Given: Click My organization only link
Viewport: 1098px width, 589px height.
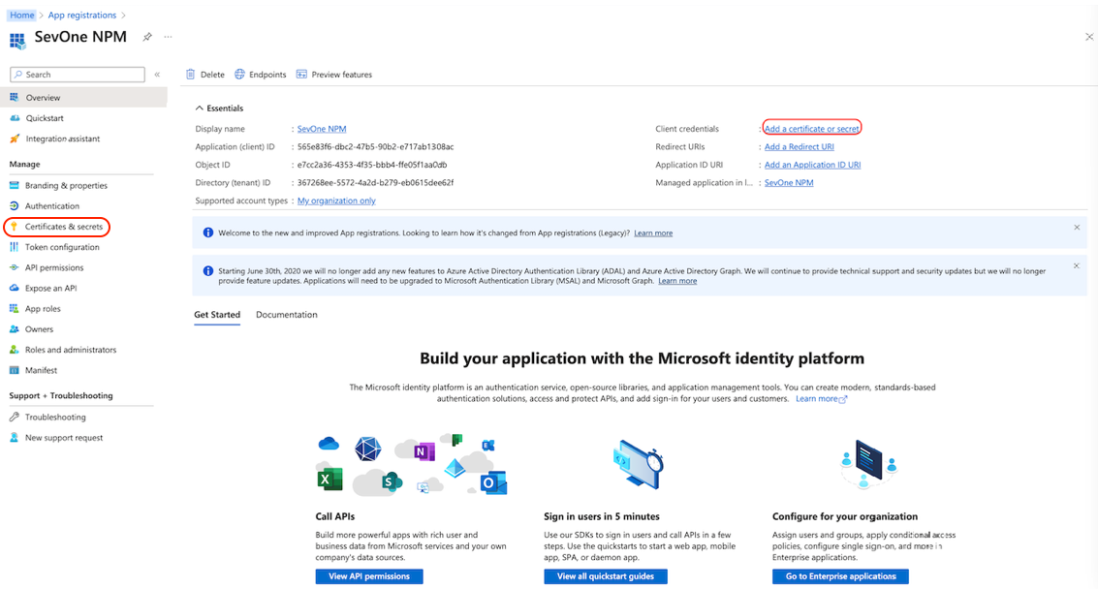Looking at the screenshot, I should pyautogui.click(x=336, y=201).
